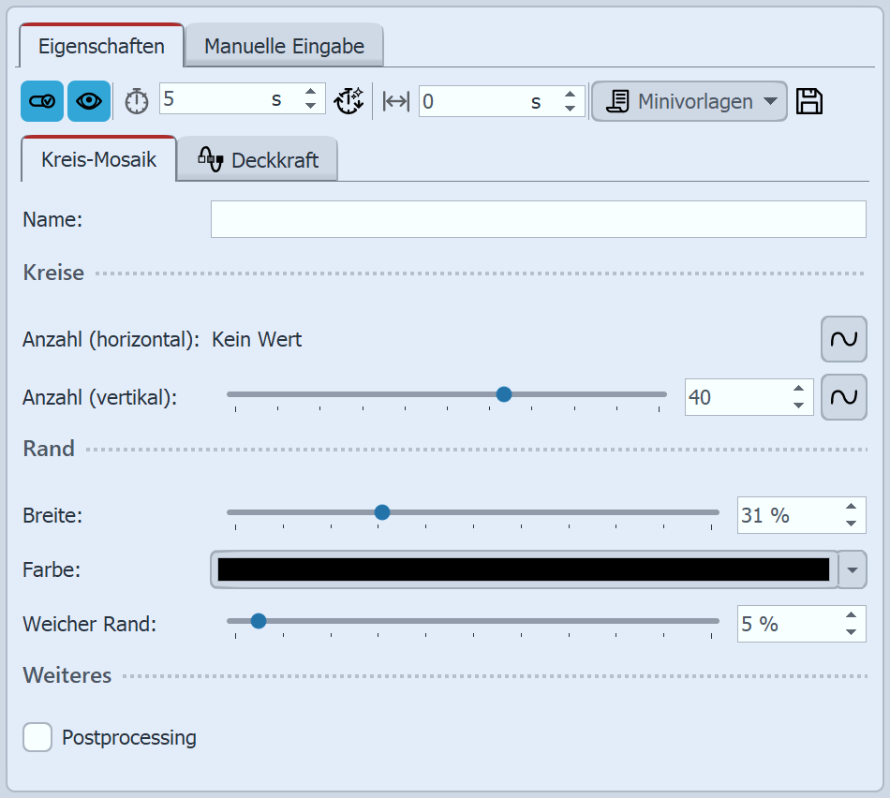Click the black Farbe color swatch
Image resolution: width=890 pixels, height=798 pixels.
click(523, 569)
